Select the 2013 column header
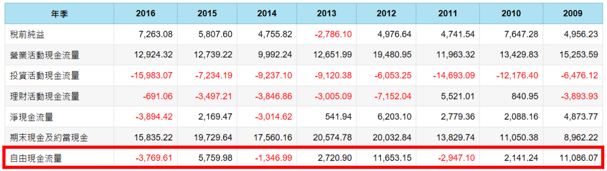Viewport: 607px width, 171px height. [327, 14]
